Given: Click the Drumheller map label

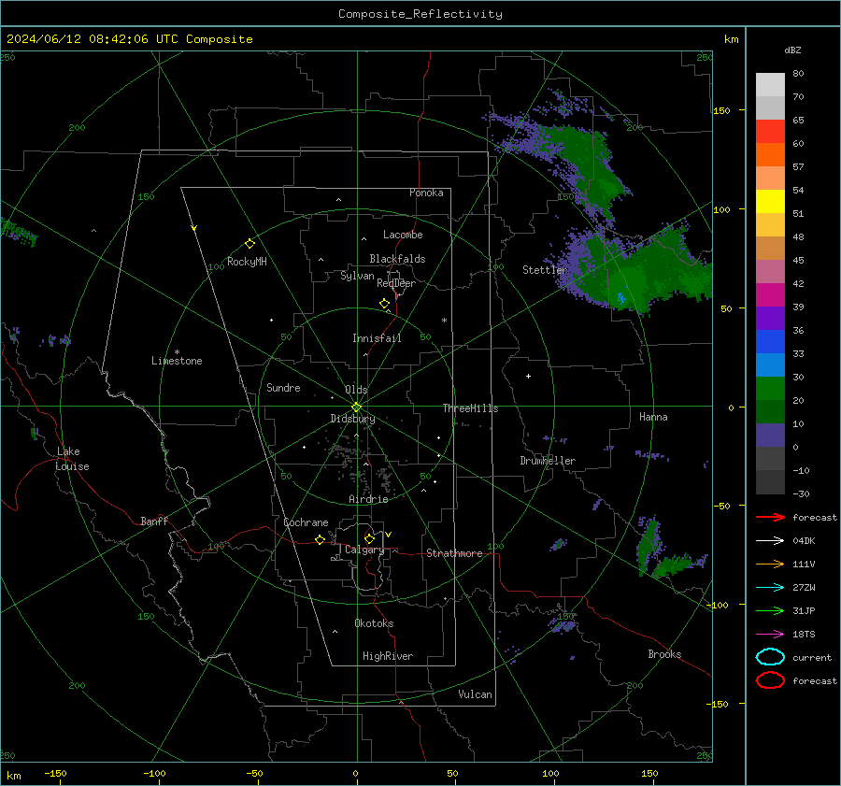Looking at the screenshot, I should 548,461.
